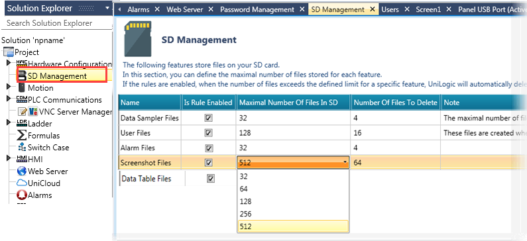Uncheck rule enabled for Data Sampler Files
This screenshot has width=527, height=241.
coord(209,118)
